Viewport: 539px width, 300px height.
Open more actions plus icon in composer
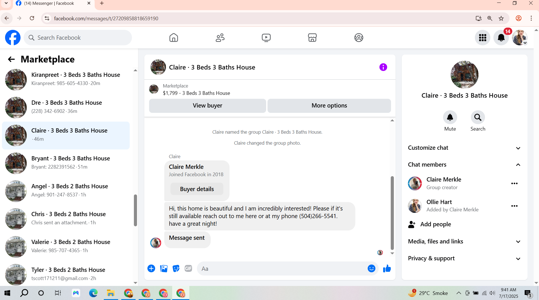[151, 268]
